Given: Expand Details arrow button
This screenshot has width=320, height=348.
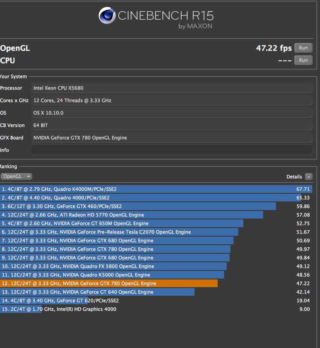Looking at the screenshot, I should [x=309, y=177].
